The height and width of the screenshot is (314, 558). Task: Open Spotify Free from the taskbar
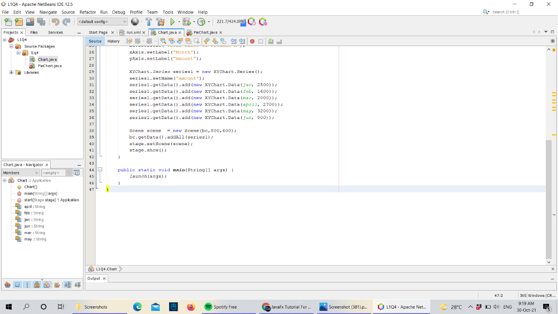click(221, 307)
